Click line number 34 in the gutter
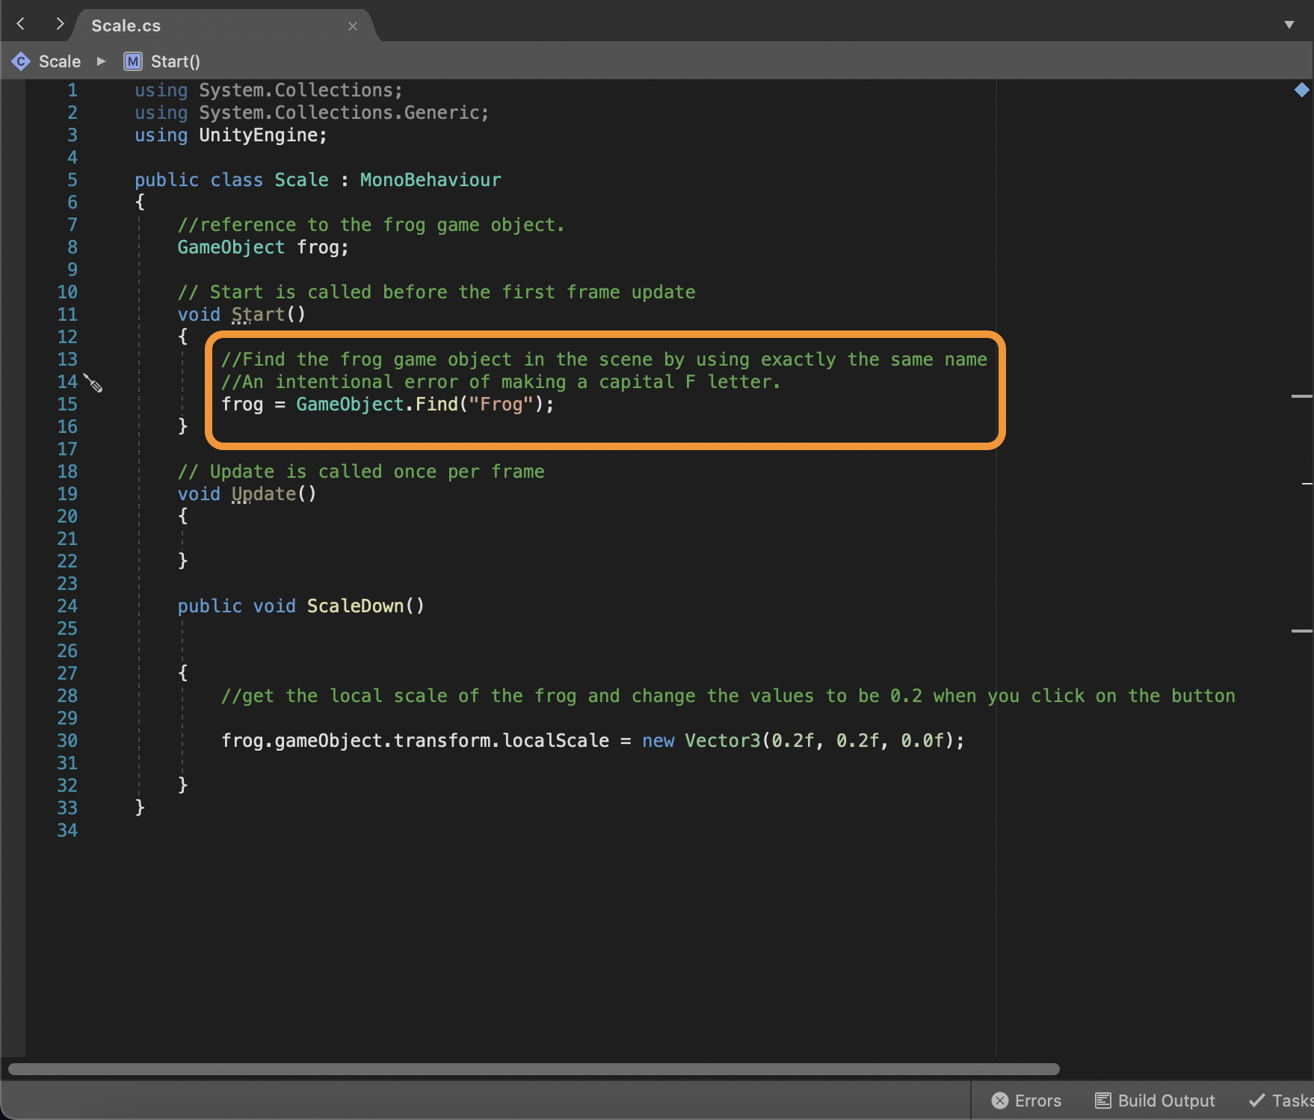 tap(67, 831)
